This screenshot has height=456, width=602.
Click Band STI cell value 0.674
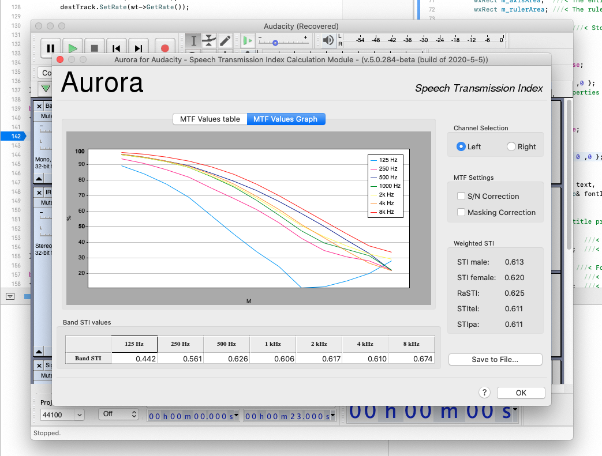point(411,358)
